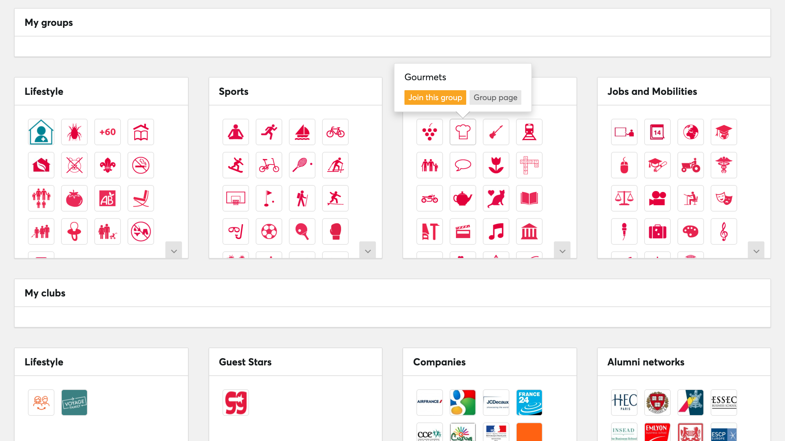The width and height of the screenshot is (785, 441).
Task: Choose the ping pong paddle icon
Action: pyautogui.click(x=302, y=231)
